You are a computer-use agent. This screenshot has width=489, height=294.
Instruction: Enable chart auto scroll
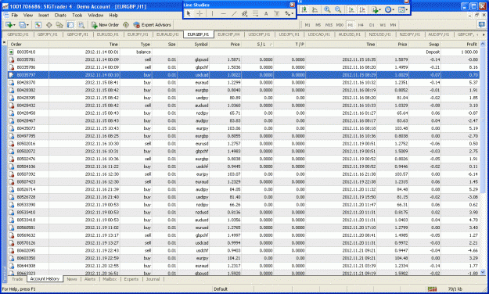[351, 9]
